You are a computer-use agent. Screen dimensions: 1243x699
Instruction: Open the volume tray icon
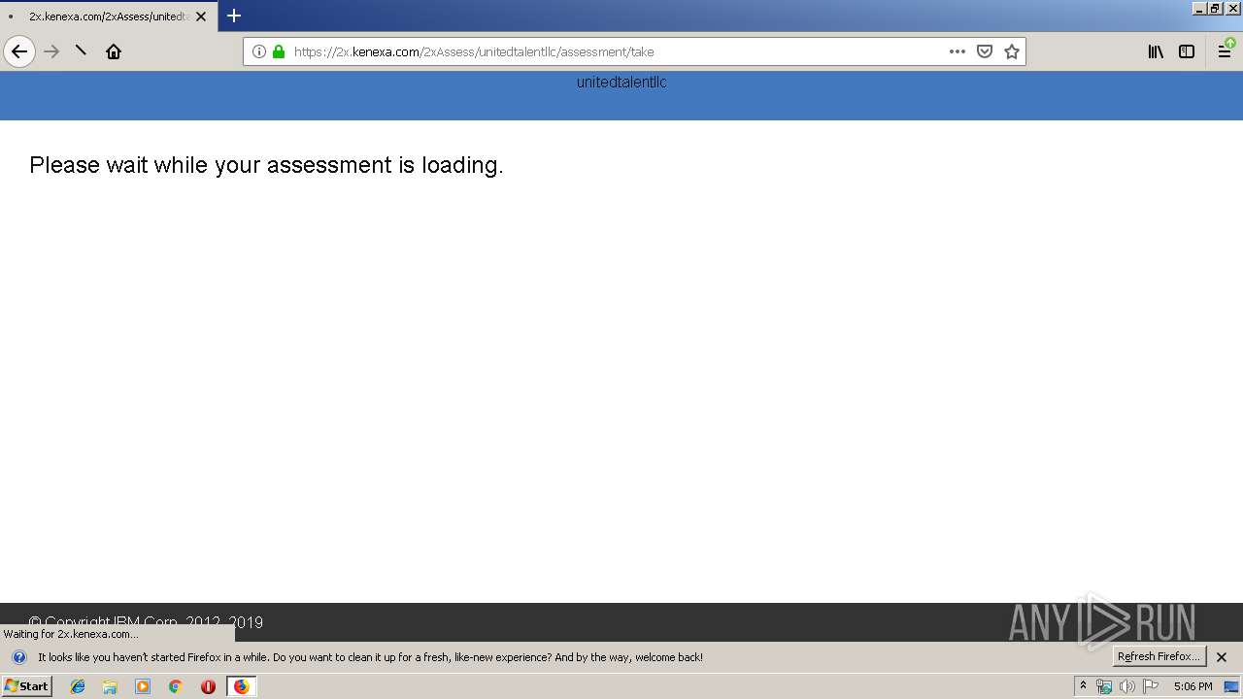tap(1127, 686)
